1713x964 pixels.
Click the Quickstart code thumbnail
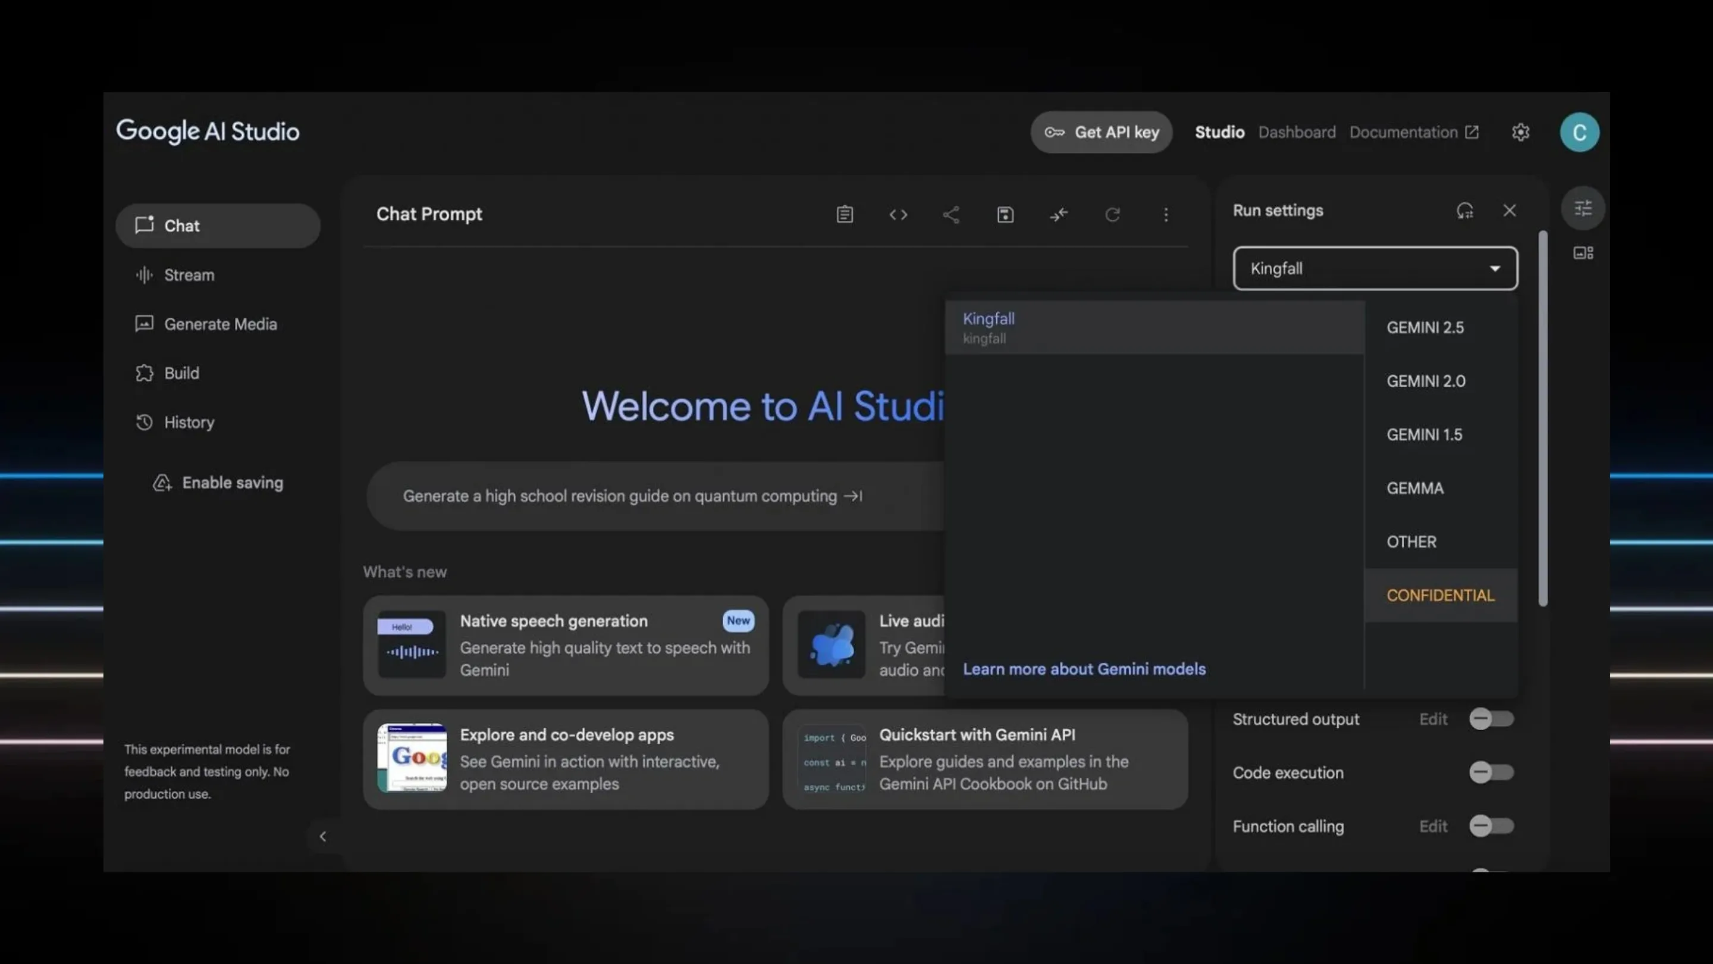click(832, 759)
